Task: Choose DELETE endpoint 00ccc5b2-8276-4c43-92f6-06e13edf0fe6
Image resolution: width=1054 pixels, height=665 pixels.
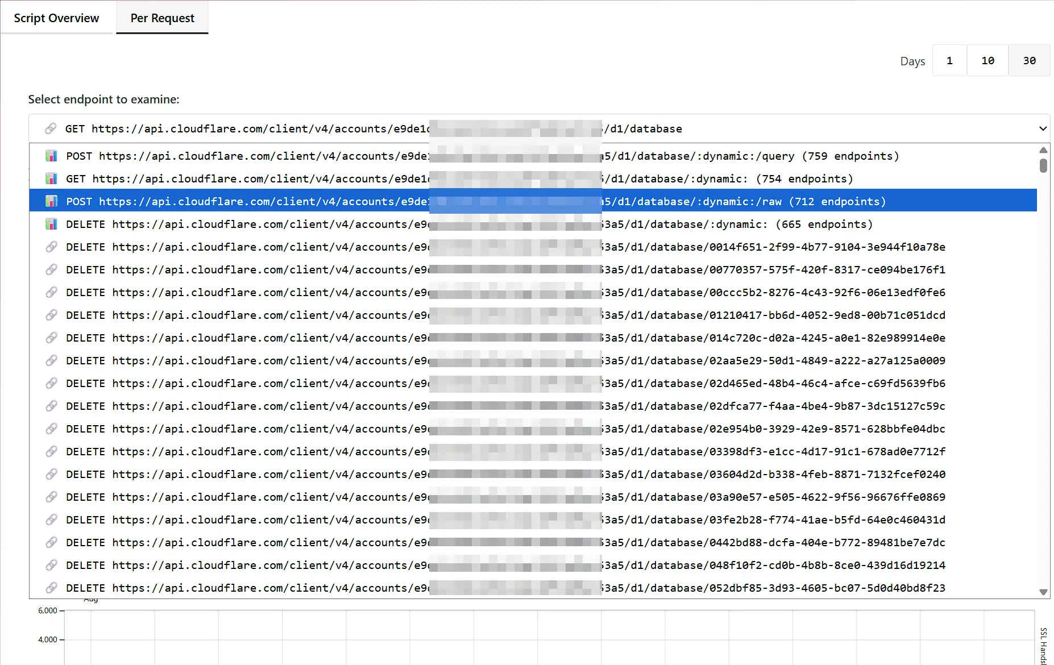Action: [x=533, y=292]
